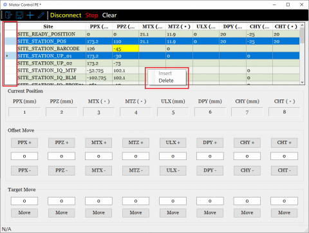Image resolution: width=309 pixels, height=233 pixels.
Task: Click the PPZ - offset button
Action: point(62,170)
